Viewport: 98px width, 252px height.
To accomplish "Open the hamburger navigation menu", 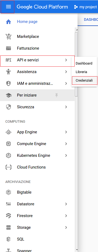I will pyautogui.click(x=8, y=7).
